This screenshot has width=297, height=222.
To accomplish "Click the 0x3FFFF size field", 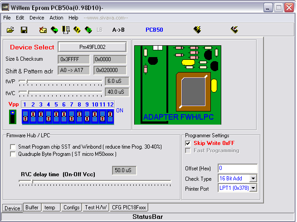I will tap(73, 59).
